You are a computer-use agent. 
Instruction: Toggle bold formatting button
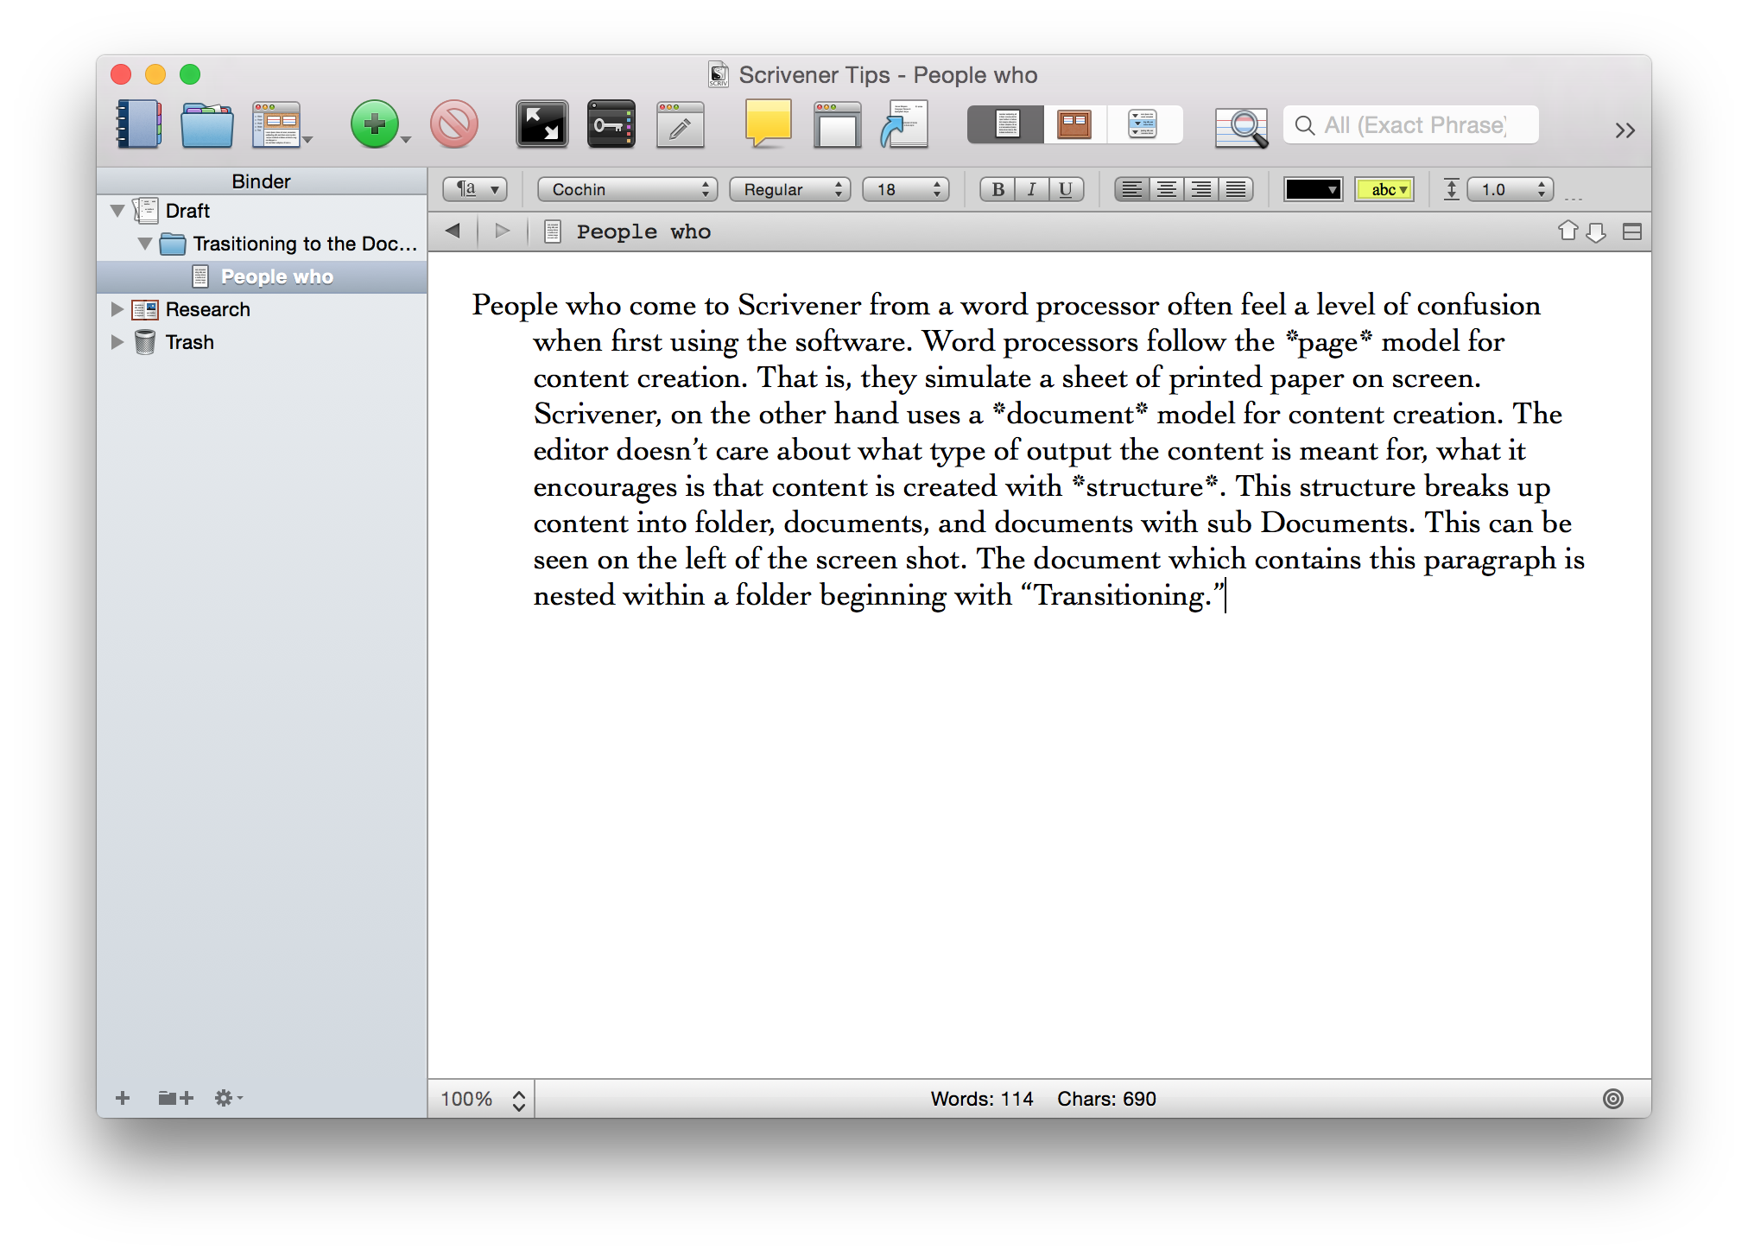coord(997,189)
